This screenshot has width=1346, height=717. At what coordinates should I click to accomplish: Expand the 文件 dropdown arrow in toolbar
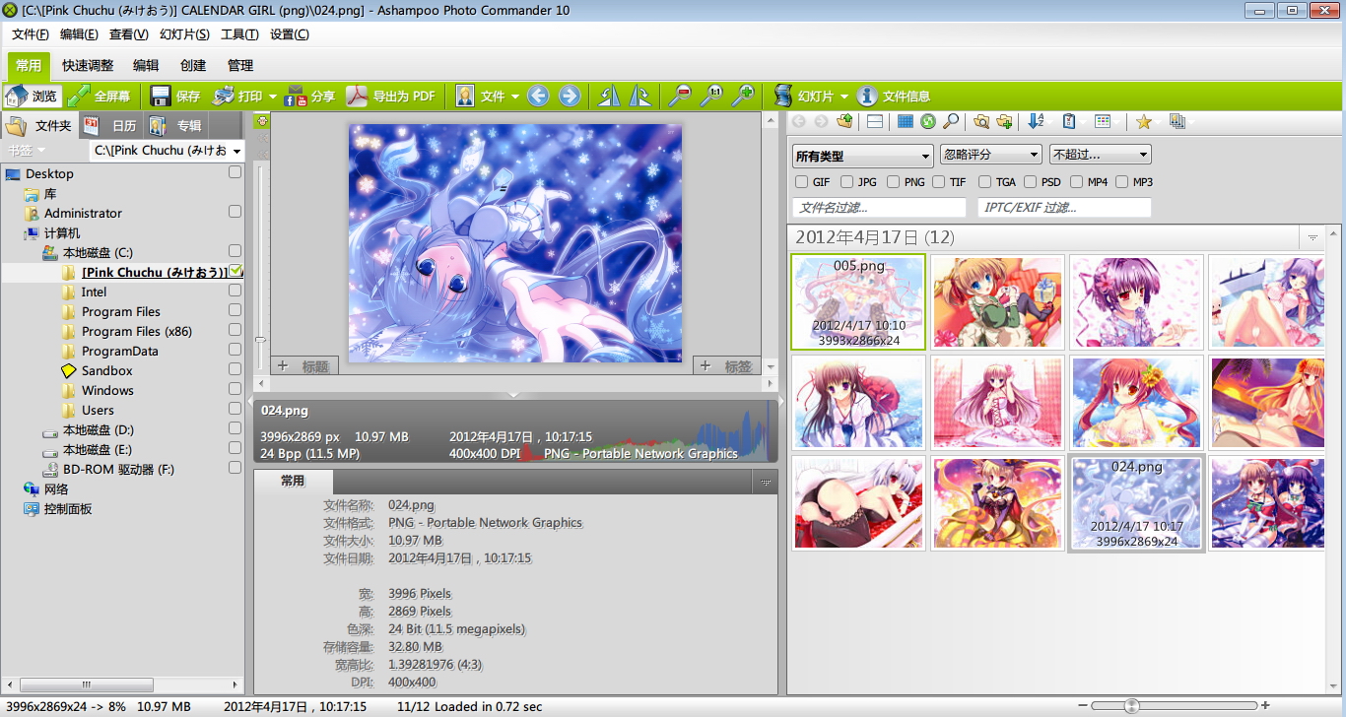[515, 97]
